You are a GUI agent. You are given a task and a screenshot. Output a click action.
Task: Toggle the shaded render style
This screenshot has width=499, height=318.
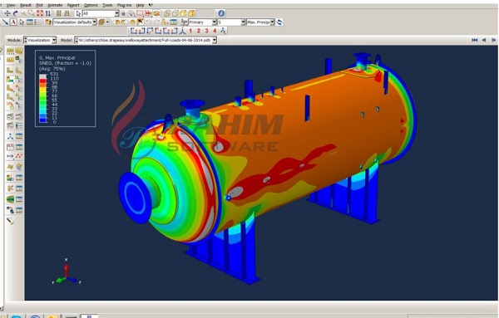click(x=191, y=13)
